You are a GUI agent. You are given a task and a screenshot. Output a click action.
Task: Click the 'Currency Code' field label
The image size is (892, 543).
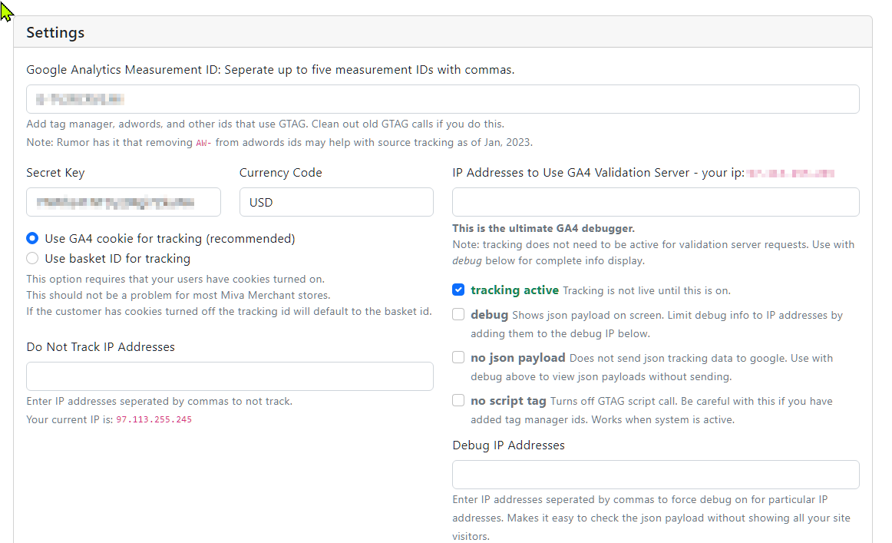[x=280, y=173]
